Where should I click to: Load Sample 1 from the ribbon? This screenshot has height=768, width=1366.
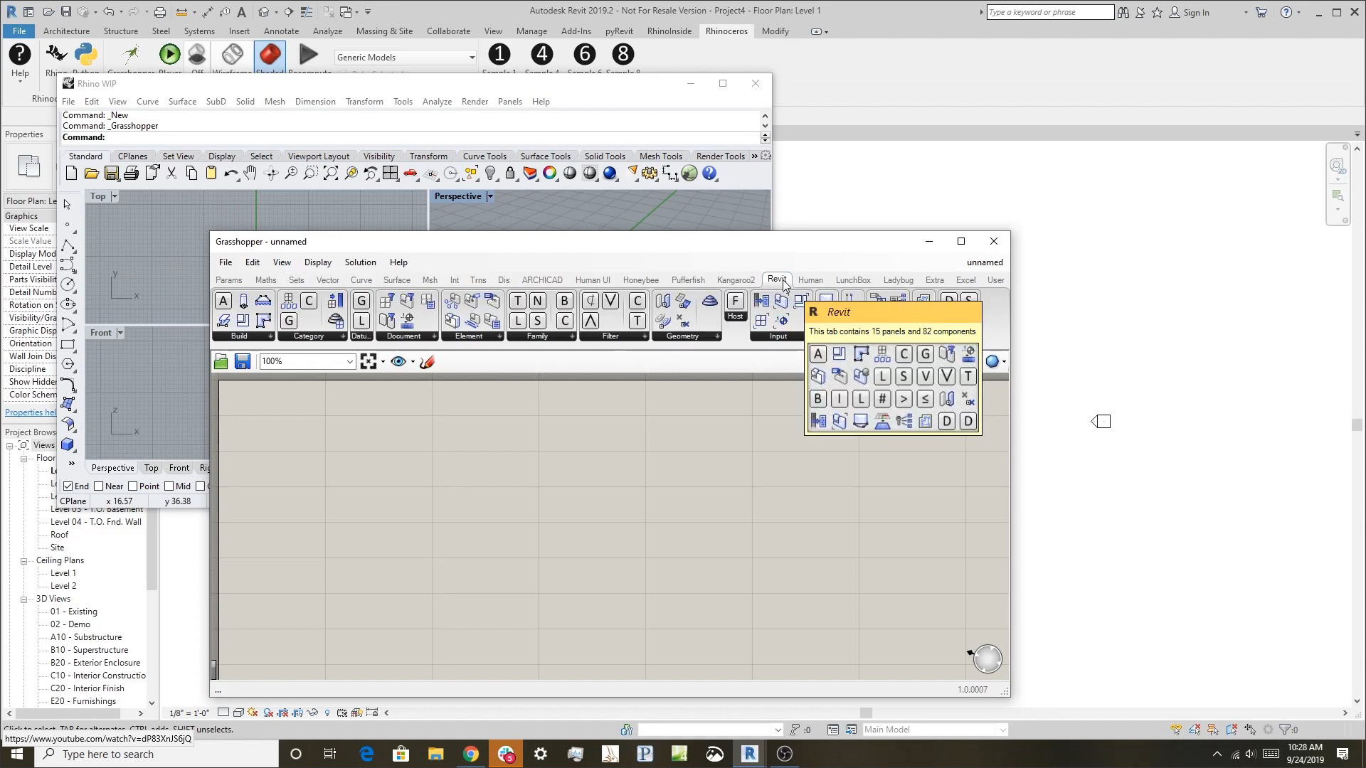pos(499,55)
